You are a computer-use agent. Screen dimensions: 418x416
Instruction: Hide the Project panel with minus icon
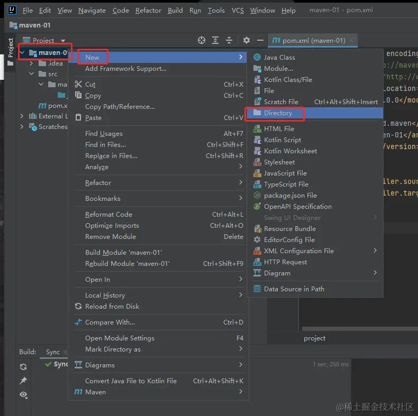[x=260, y=40]
